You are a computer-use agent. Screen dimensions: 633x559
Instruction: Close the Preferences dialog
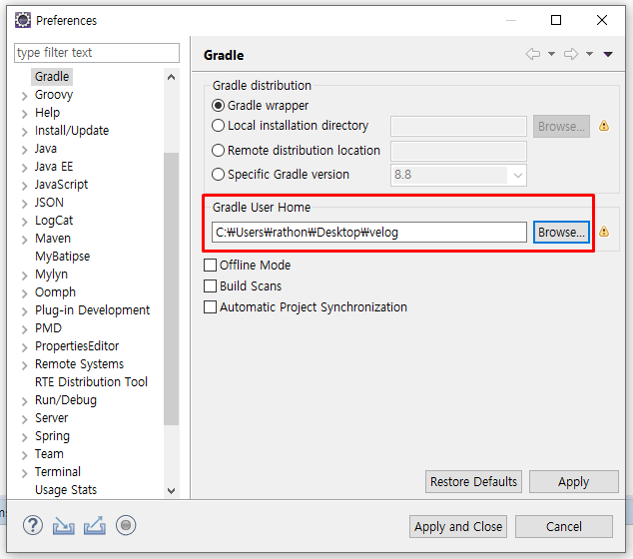pos(602,20)
